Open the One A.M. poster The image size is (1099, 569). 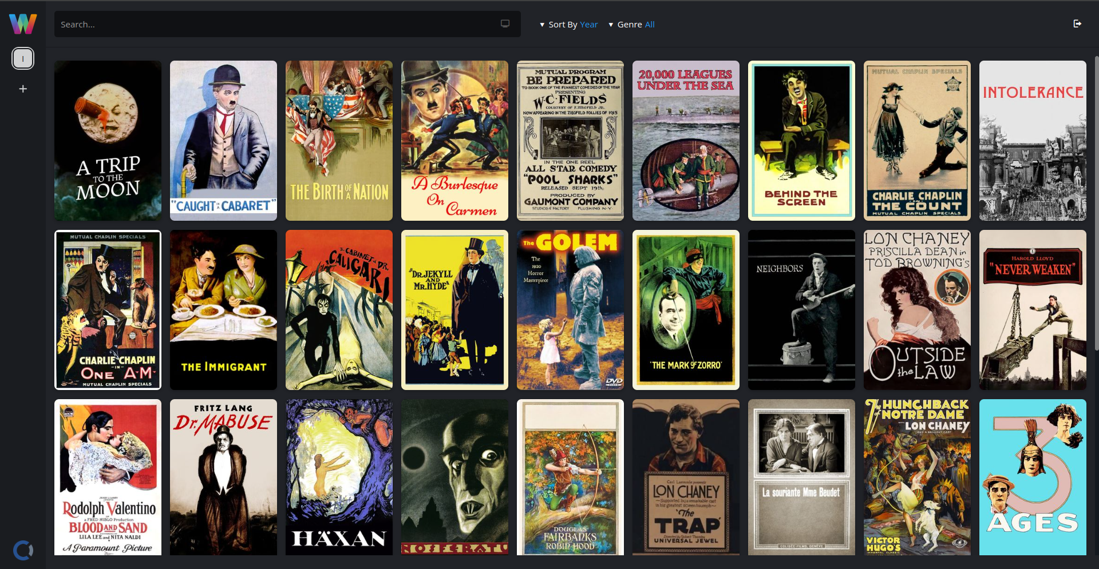click(x=108, y=310)
